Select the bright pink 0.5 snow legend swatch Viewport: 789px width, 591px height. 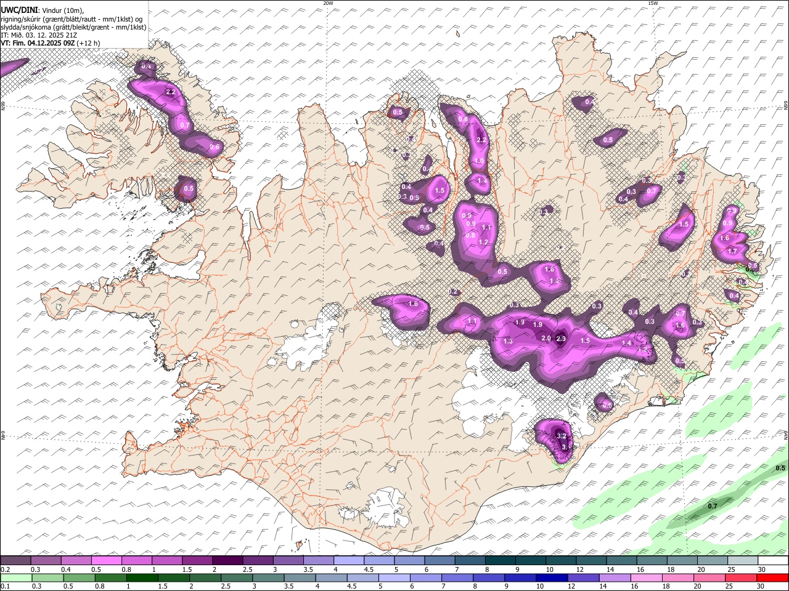point(106,560)
